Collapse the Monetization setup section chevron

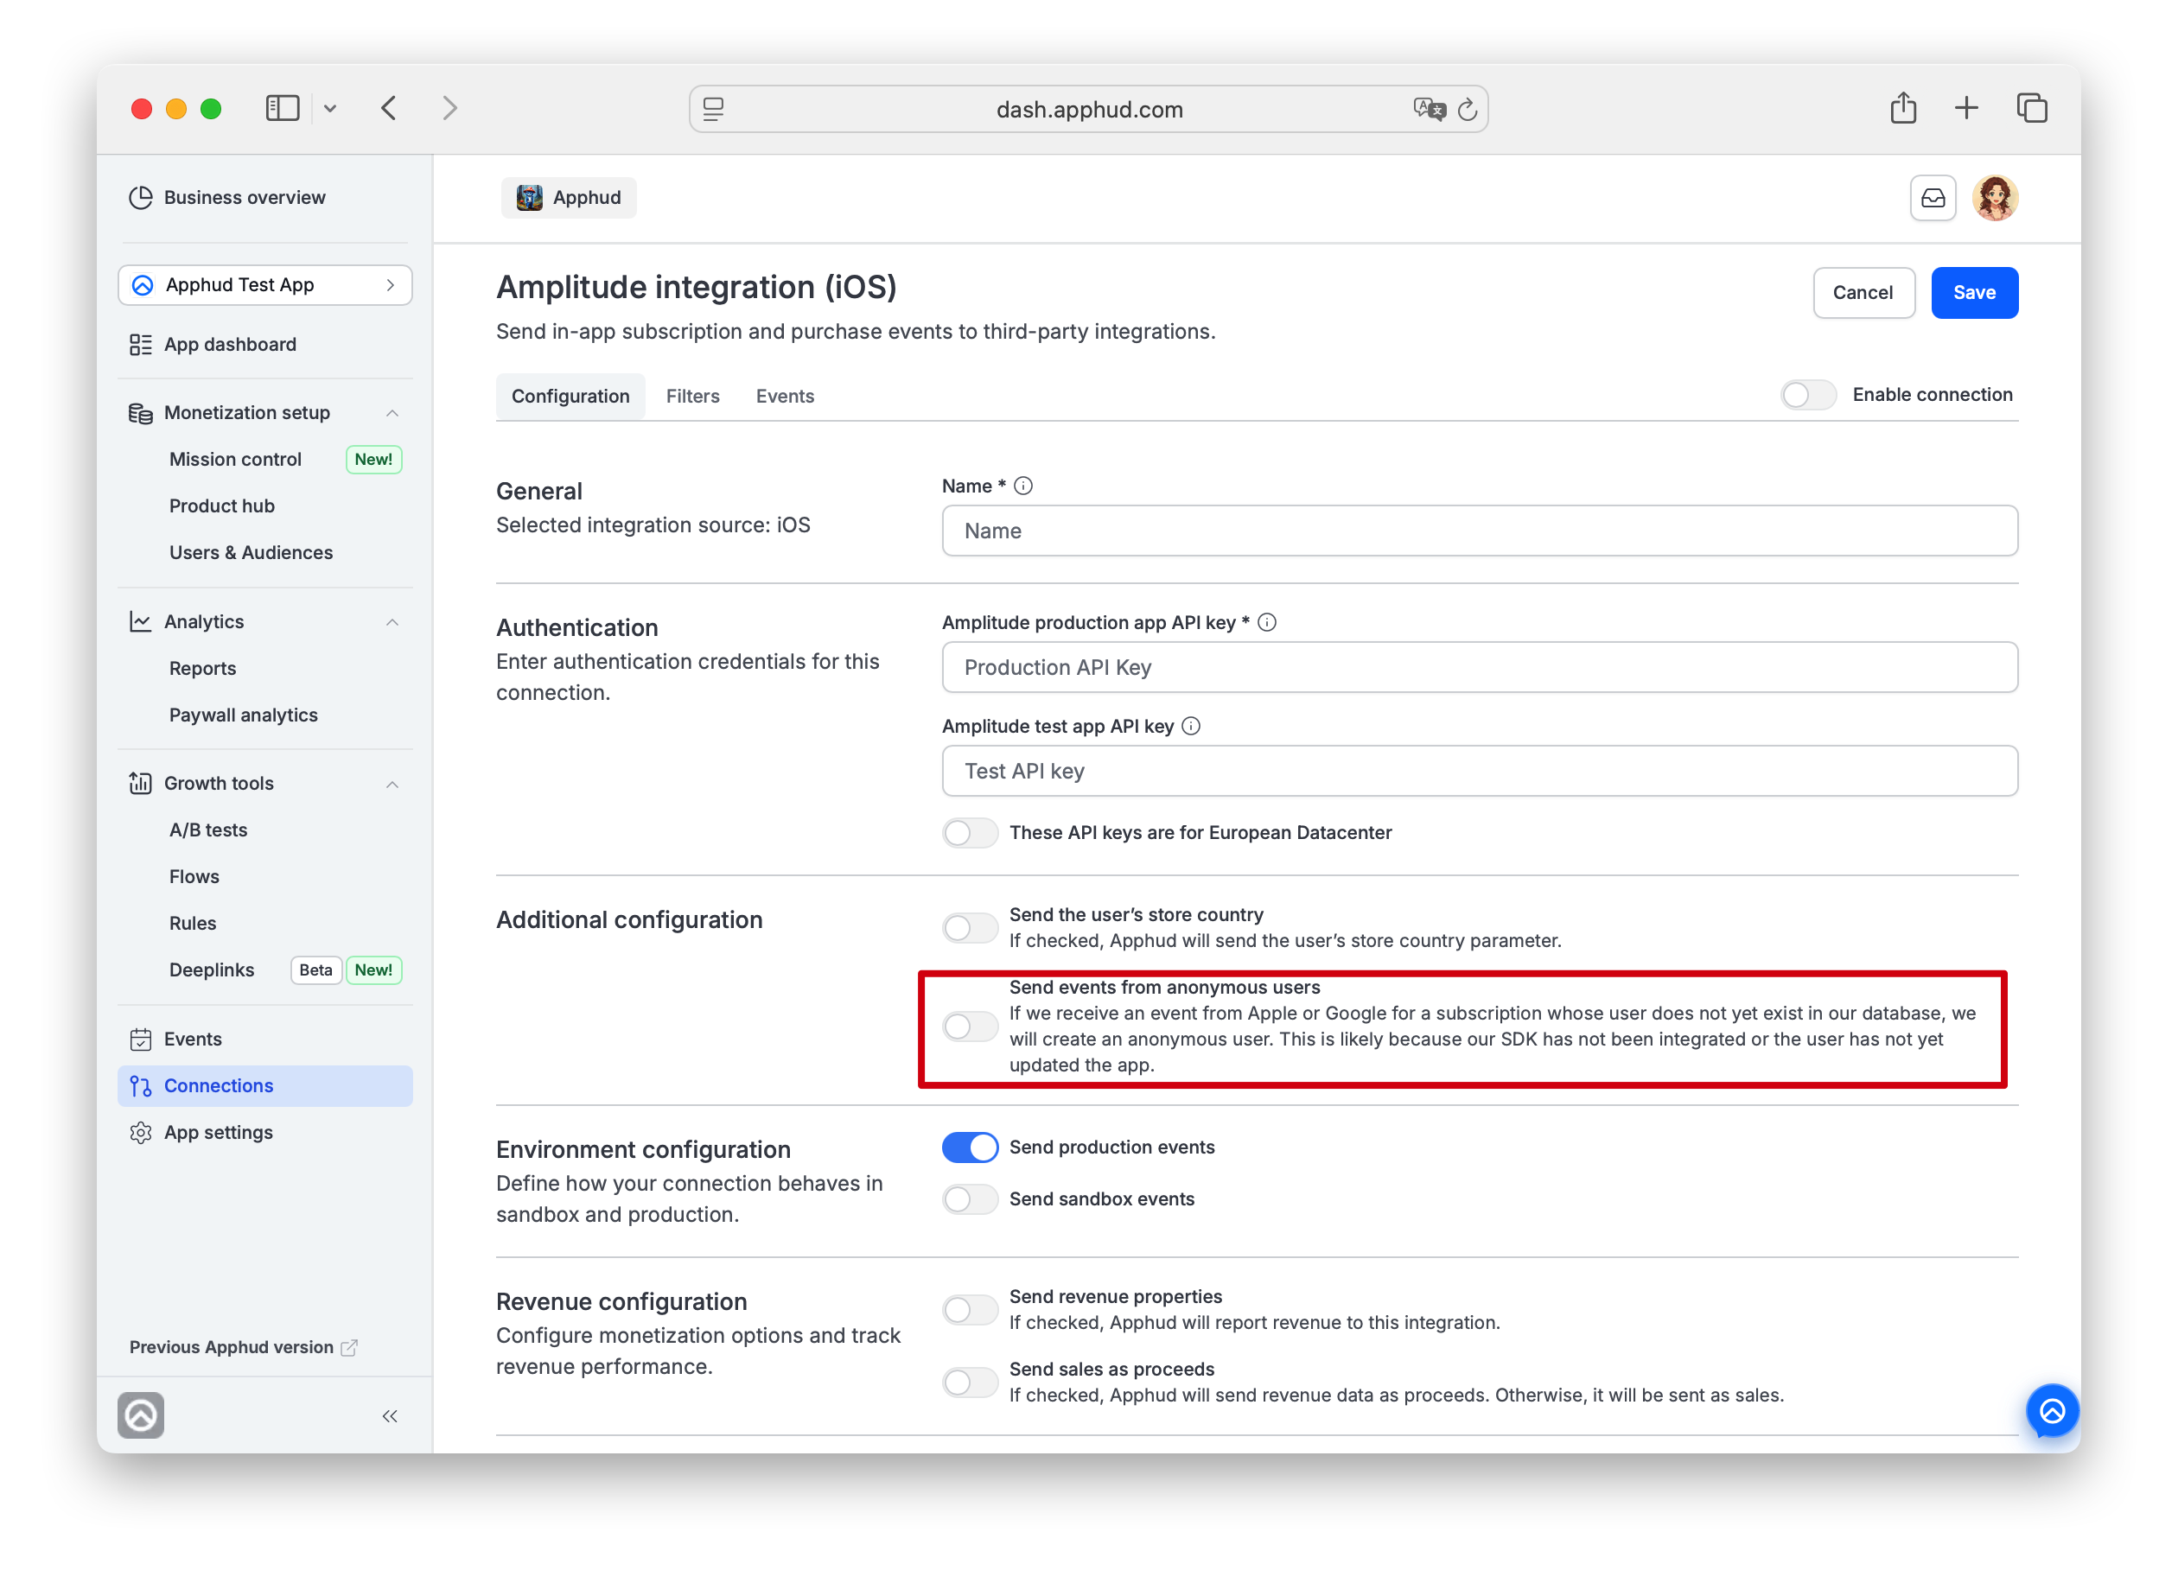pyautogui.click(x=392, y=413)
